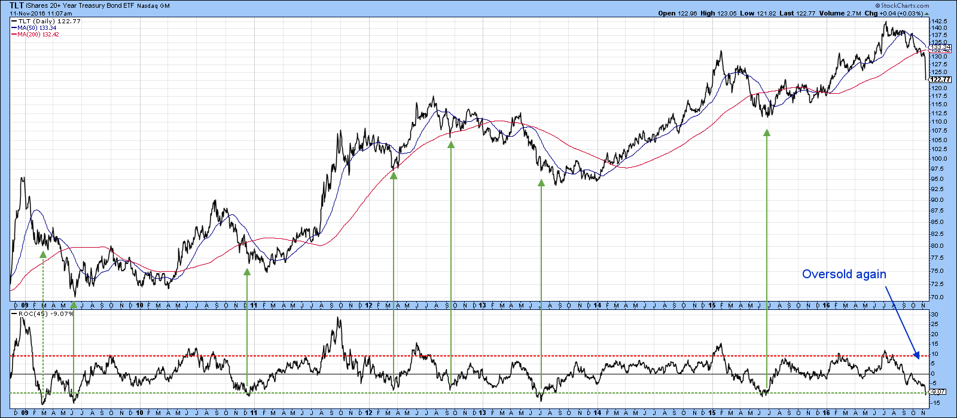Click year 14 on the bottom date axis
This screenshot has width=957, height=418.
598,413
